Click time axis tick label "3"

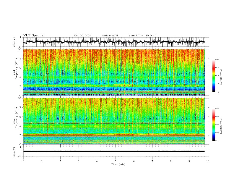pos(79,161)
